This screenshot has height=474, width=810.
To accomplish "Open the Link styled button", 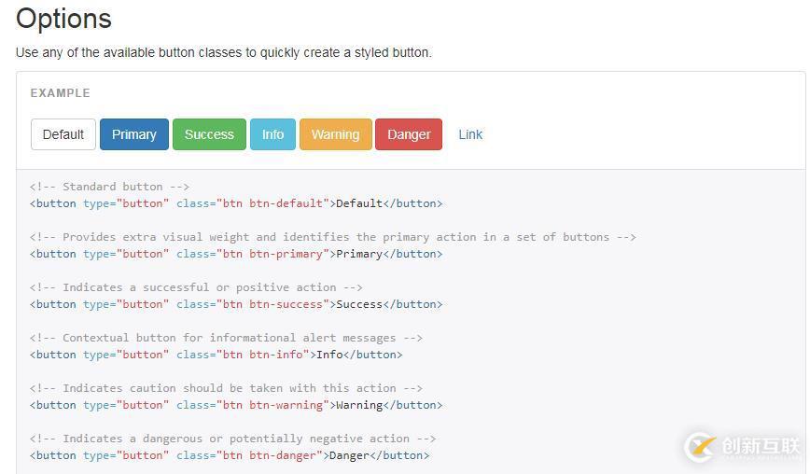I will click(470, 134).
